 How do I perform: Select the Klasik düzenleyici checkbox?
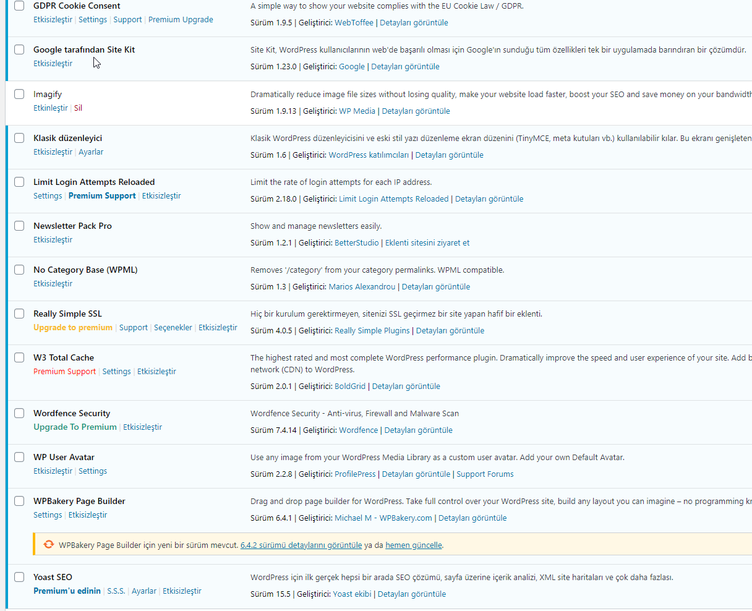(x=19, y=138)
